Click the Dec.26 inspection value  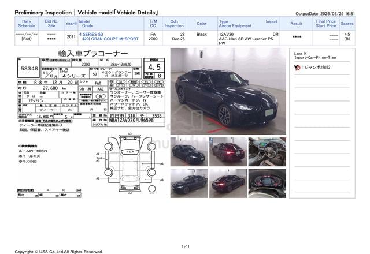pos(178,39)
